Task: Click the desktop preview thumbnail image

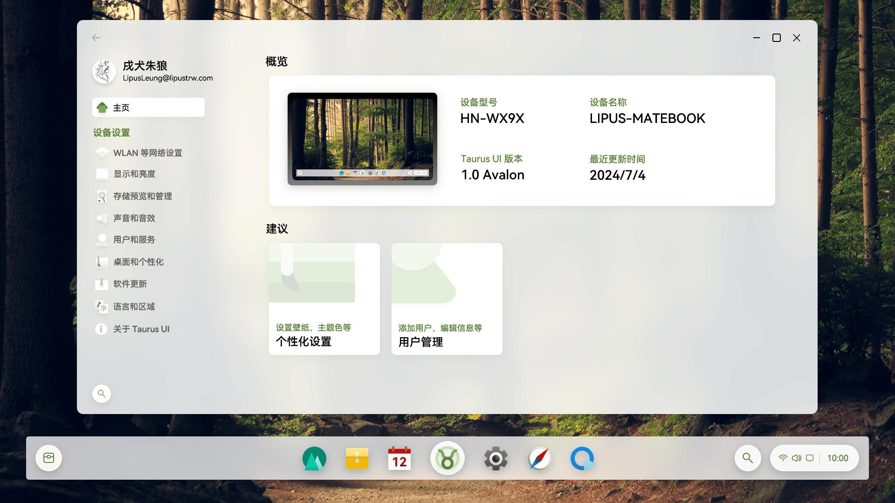Action: pos(362,139)
